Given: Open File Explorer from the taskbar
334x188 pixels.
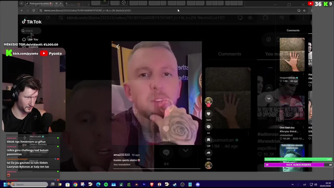Looking at the screenshot, I should coord(60,184).
